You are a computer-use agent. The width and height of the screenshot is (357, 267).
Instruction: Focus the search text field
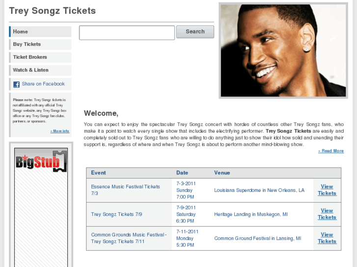[x=127, y=33]
